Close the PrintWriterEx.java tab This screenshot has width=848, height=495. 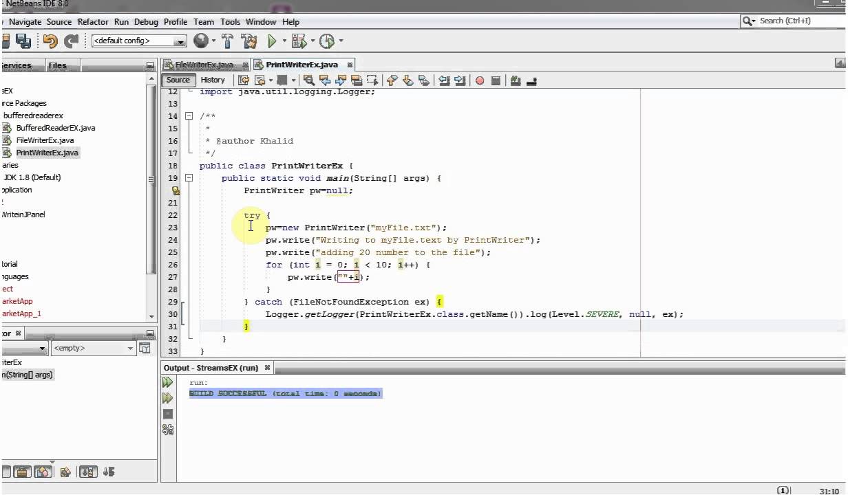350,65
